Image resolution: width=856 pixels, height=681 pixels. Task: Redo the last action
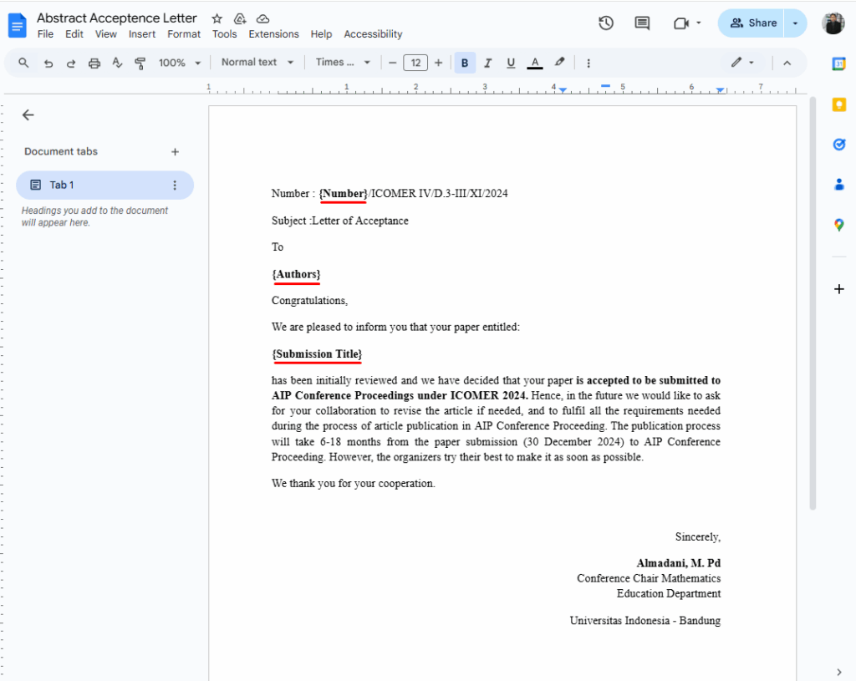tap(71, 63)
